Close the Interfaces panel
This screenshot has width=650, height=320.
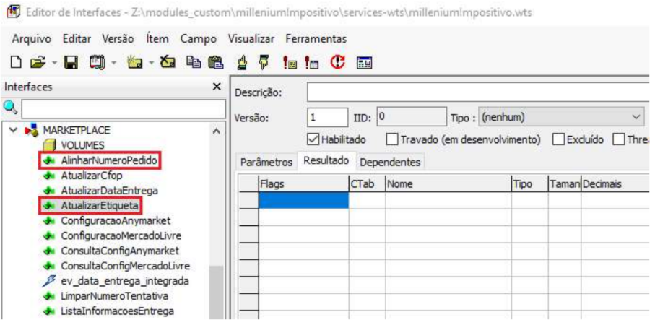pyautogui.click(x=216, y=87)
